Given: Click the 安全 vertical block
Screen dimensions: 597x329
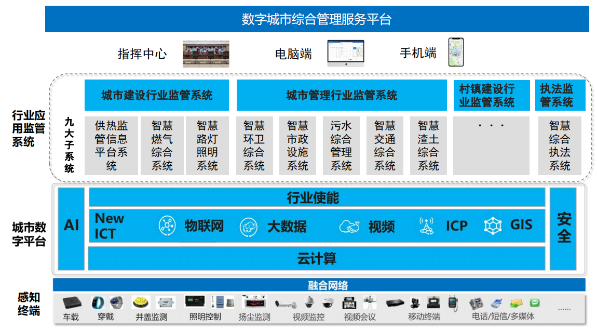Looking at the screenshot, I should pyautogui.click(x=563, y=229).
